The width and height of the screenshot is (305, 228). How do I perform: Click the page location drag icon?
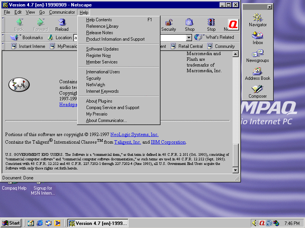pos(51,37)
